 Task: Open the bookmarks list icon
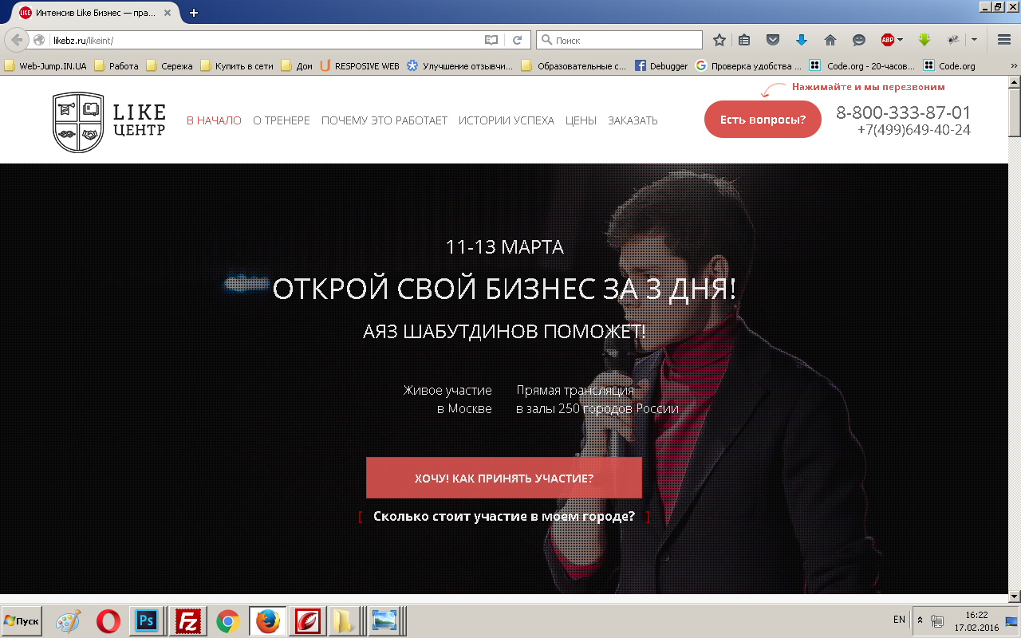744,40
